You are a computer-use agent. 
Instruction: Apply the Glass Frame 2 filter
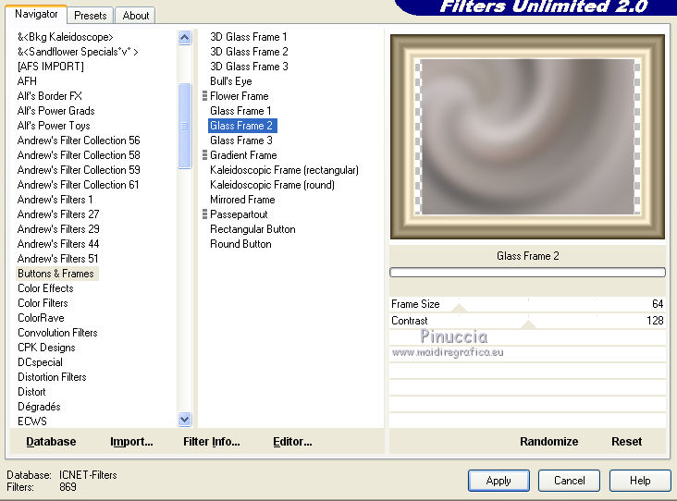pyautogui.click(x=499, y=481)
